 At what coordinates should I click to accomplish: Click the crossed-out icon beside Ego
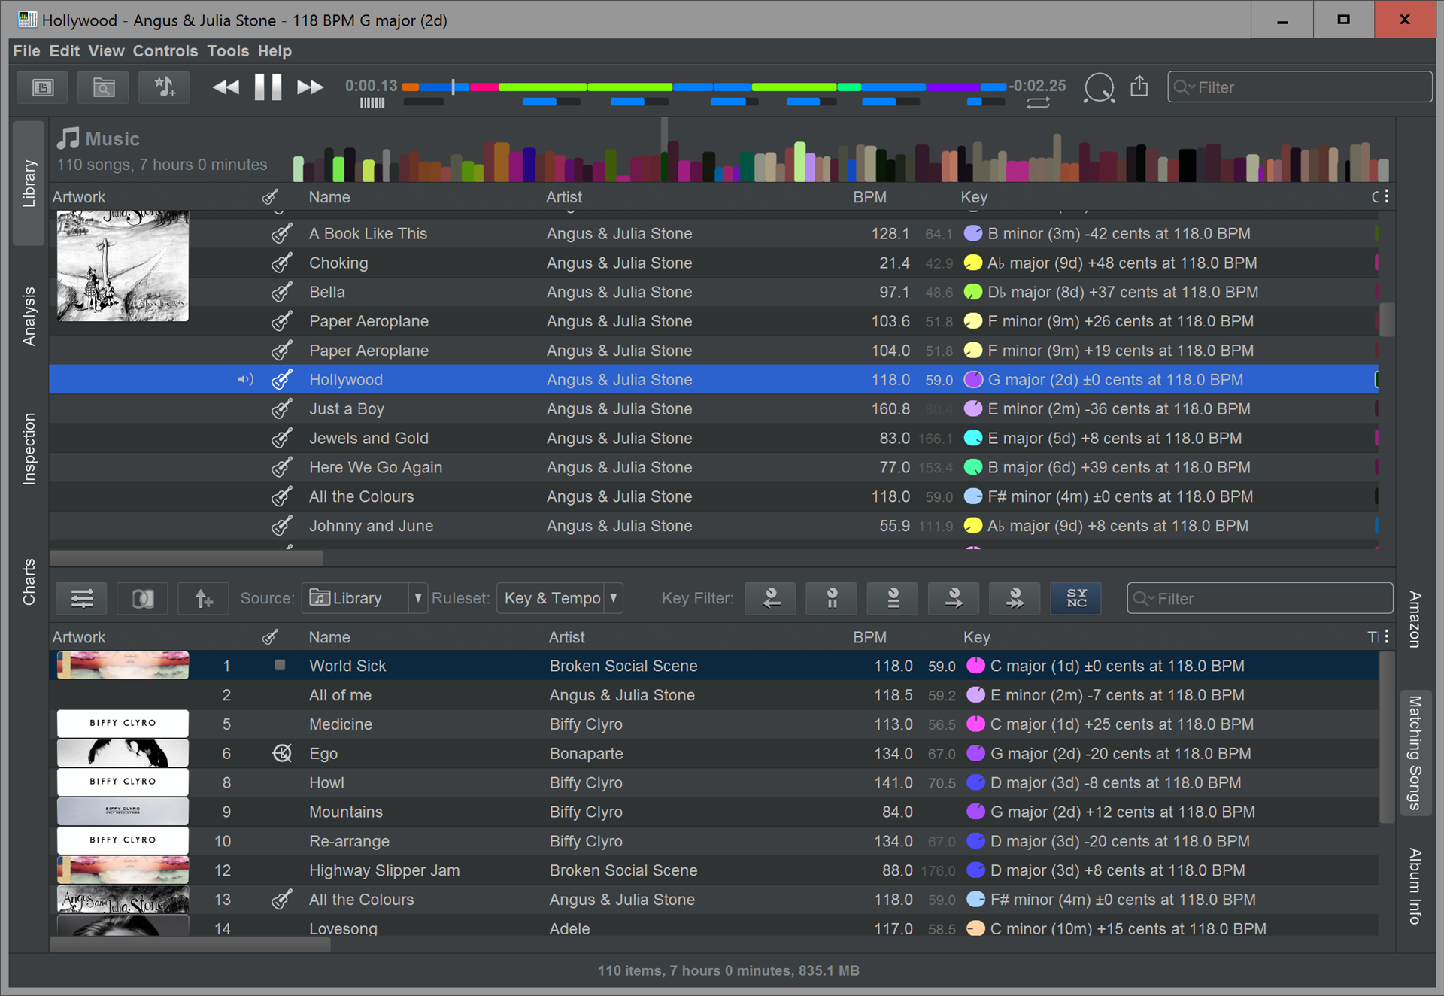[x=282, y=753]
